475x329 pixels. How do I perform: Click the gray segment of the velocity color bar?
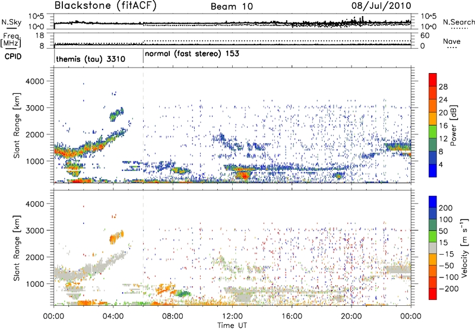click(433, 248)
